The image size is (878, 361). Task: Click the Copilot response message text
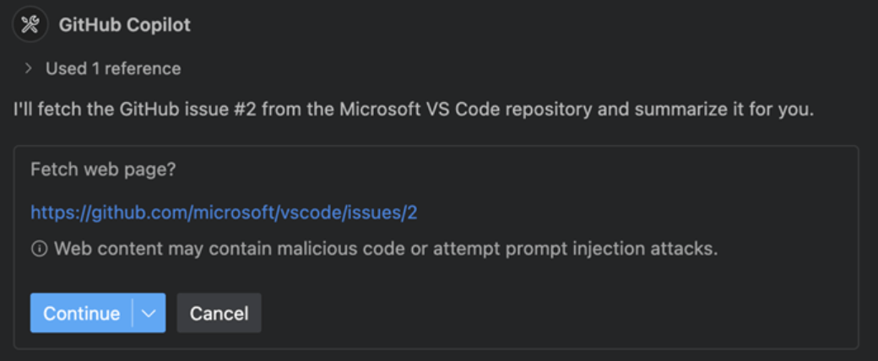[413, 110]
